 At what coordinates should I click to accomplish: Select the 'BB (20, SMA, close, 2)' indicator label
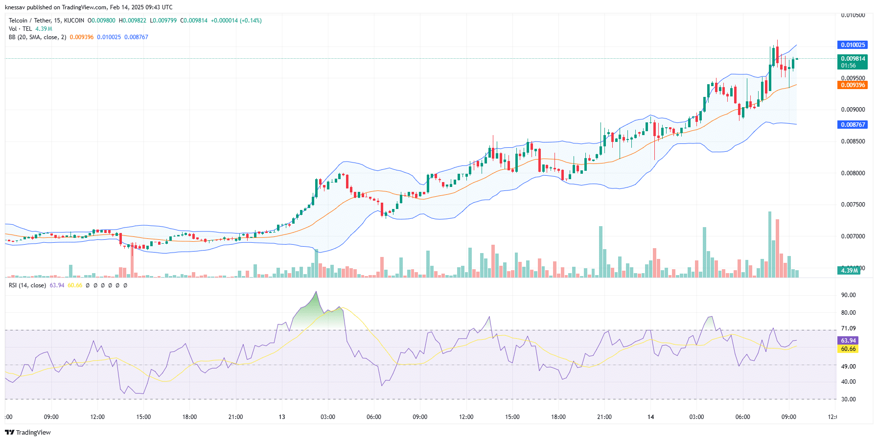37,37
